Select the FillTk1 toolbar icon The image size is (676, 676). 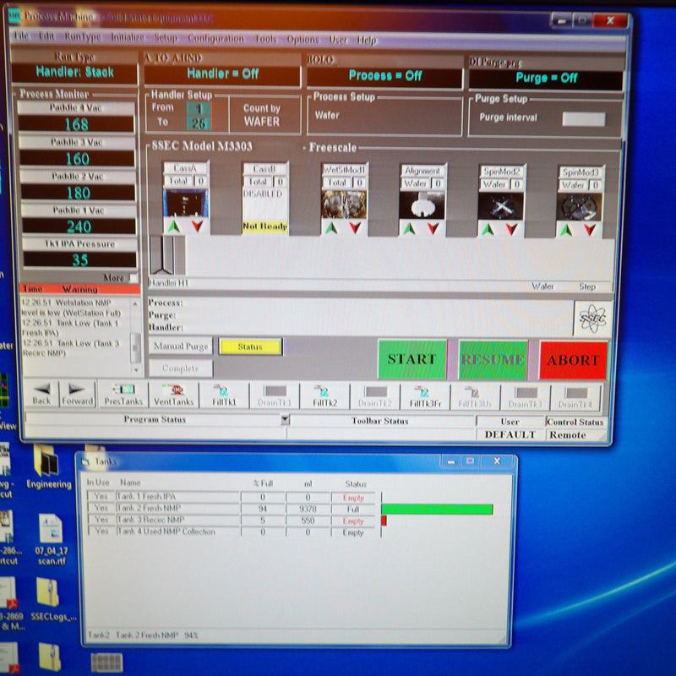coord(221,394)
